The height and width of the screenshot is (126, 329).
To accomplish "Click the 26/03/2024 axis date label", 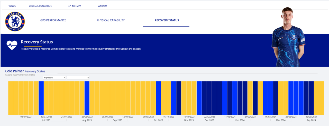I will 291,117.
